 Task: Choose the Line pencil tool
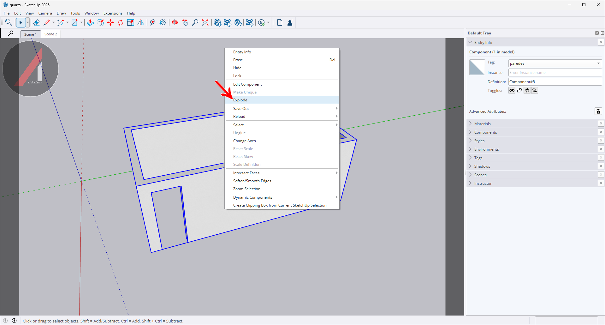[47, 22]
